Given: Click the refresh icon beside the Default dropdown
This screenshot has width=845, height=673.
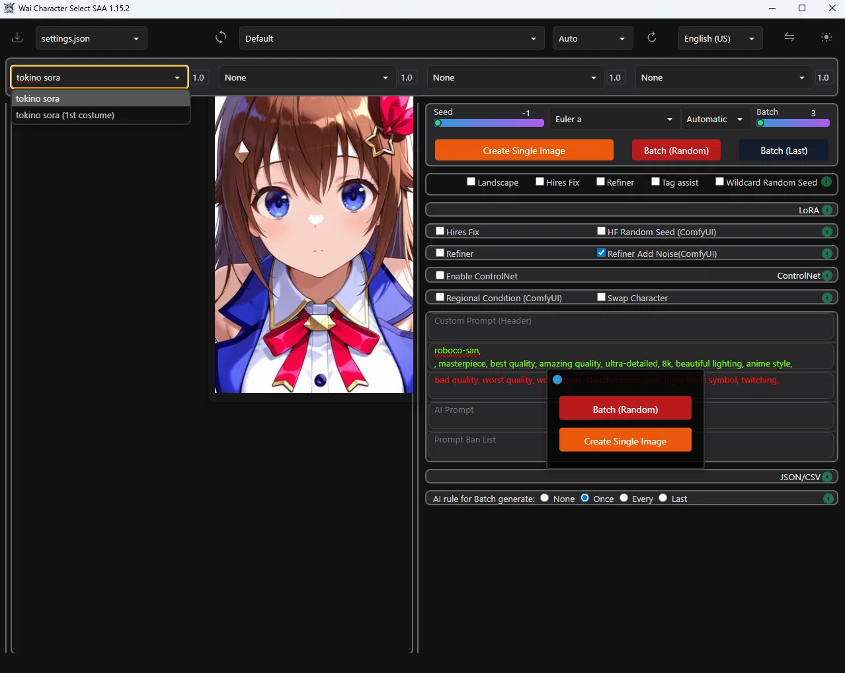Looking at the screenshot, I should 221,38.
